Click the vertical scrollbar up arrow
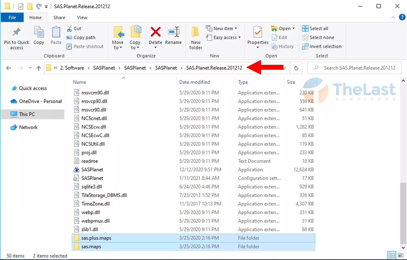 403,81
